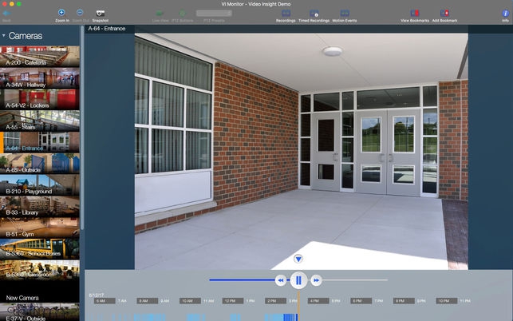Select the Classroom camera thumbnail
The width and height of the screenshot is (513, 321).
tap(40, 271)
